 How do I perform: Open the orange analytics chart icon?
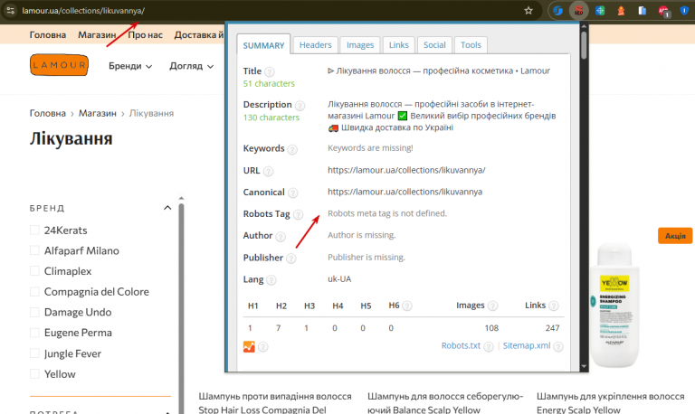click(x=249, y=347)
